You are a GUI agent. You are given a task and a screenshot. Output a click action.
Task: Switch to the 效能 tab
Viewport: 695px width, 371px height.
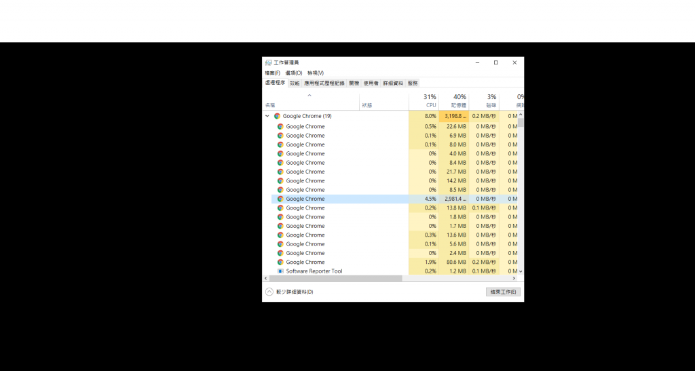pyautogui.click(x=295, y=83)
